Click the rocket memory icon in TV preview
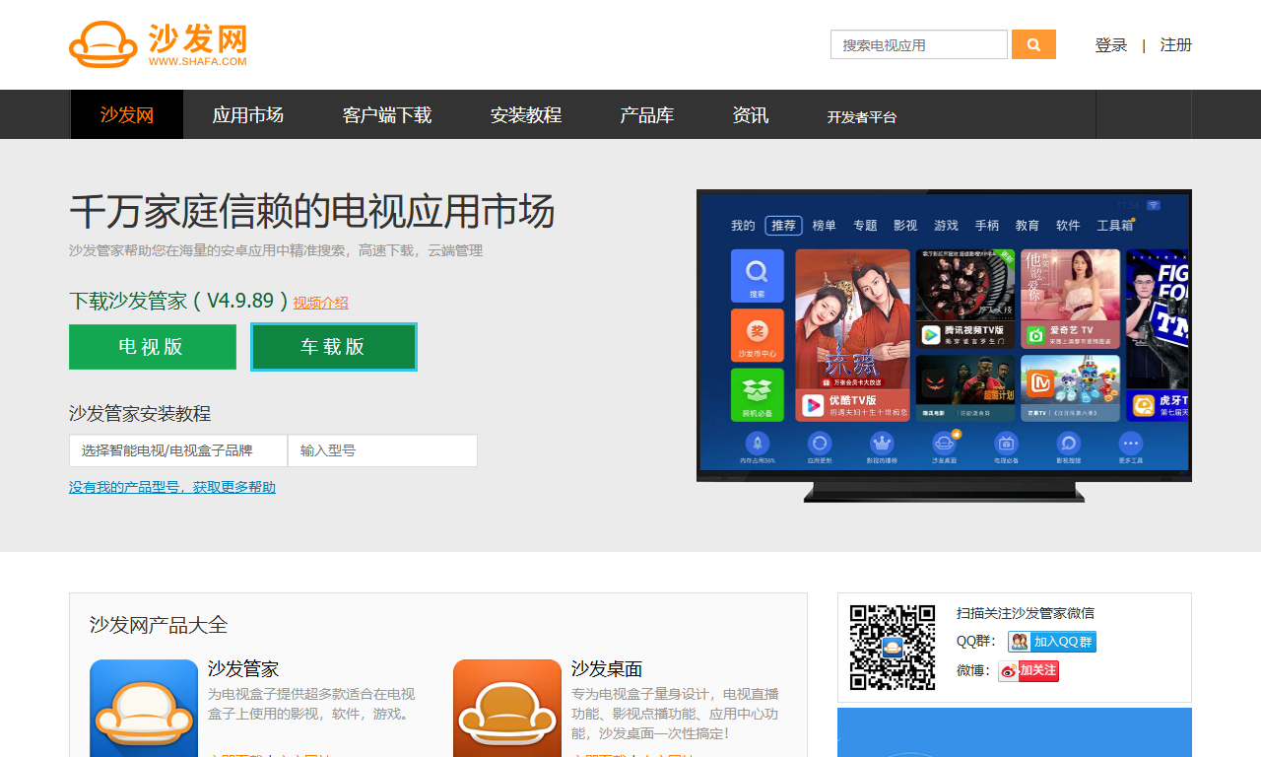Screen dimensions: 1261x757 point(758,444)
